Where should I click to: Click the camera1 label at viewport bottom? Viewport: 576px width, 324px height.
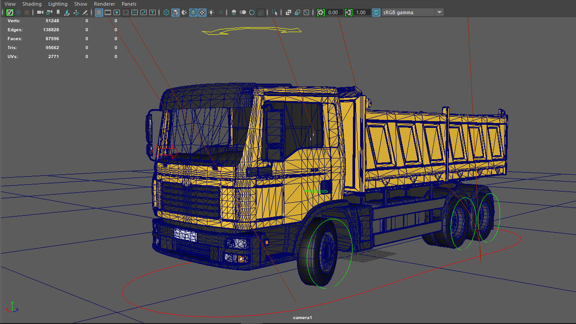[x=302, y=316]
